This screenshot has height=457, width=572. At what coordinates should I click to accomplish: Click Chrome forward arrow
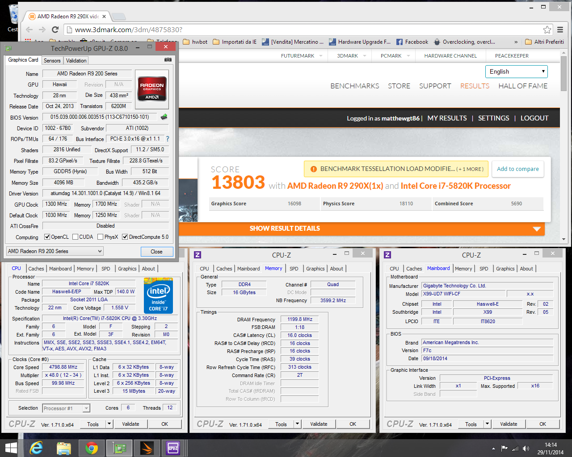(x=42, y=29)
